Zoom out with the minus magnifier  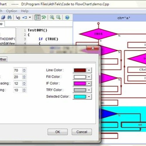pyautogui.click(x=58, y=18)
